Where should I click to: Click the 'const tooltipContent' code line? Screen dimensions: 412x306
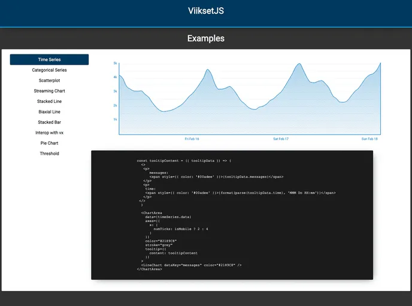(184, 161)
